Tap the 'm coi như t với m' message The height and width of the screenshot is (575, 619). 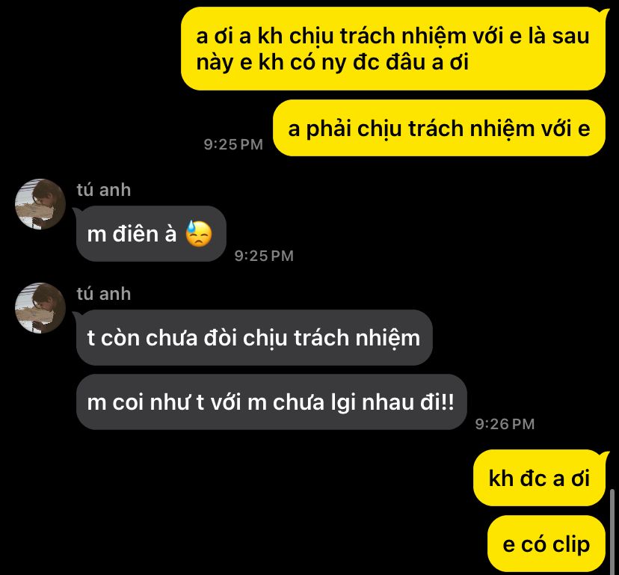point(271,402)
